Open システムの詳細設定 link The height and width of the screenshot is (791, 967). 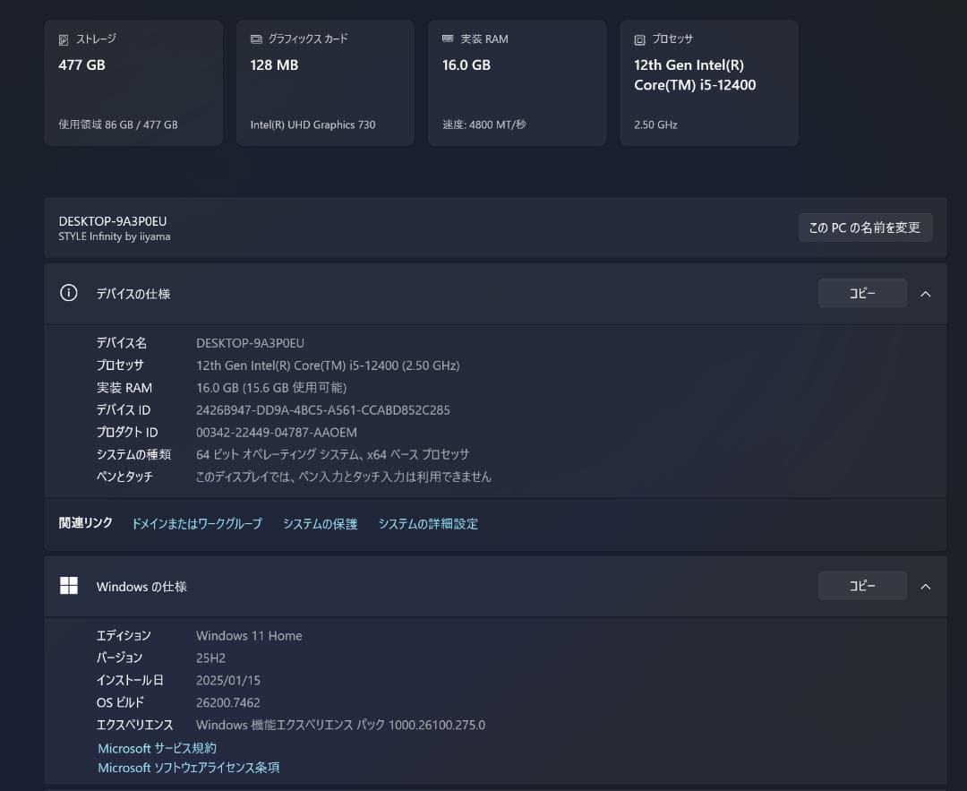(x=428, y=523)
